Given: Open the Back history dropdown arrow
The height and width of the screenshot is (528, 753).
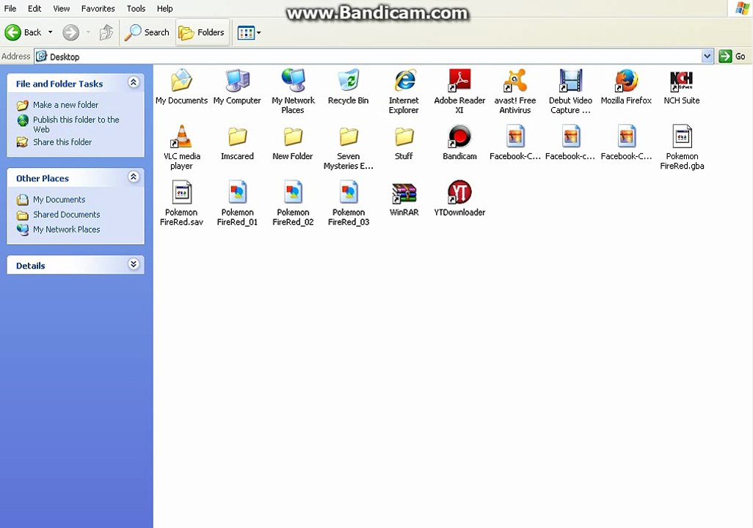Looking at the screenshot, I should pos(50,32).
